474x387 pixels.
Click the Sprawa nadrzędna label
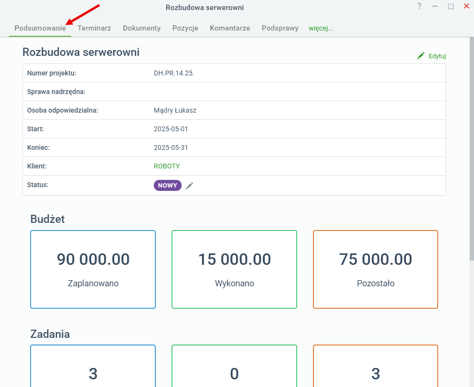pos(56,92)
